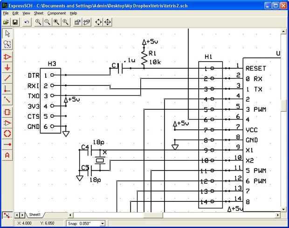Screen dimensions: 289x228
Task: Open the File menu
Action: pos(6,13)
